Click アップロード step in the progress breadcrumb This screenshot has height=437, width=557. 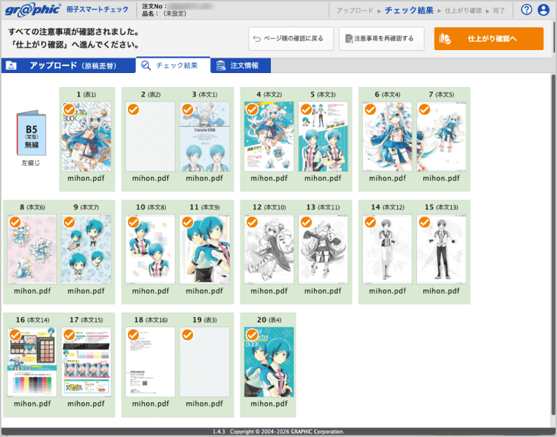355,10
